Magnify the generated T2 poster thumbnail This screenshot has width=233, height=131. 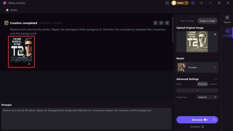[21, 52]
